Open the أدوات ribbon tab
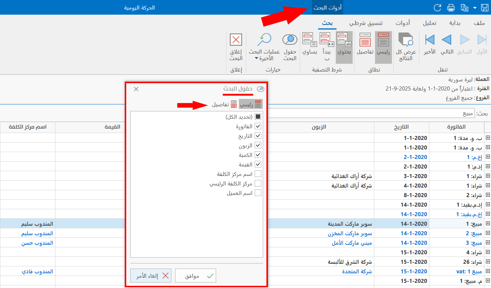 pyautogui.click(x=403, y=22)
